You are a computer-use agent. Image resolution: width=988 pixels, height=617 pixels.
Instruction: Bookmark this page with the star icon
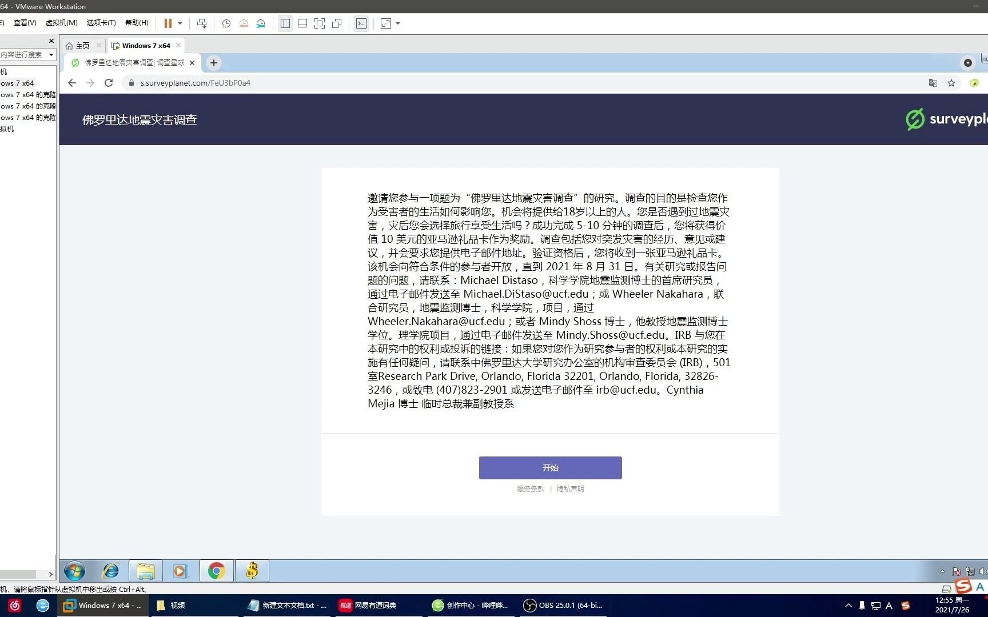[x=951, y=83]
